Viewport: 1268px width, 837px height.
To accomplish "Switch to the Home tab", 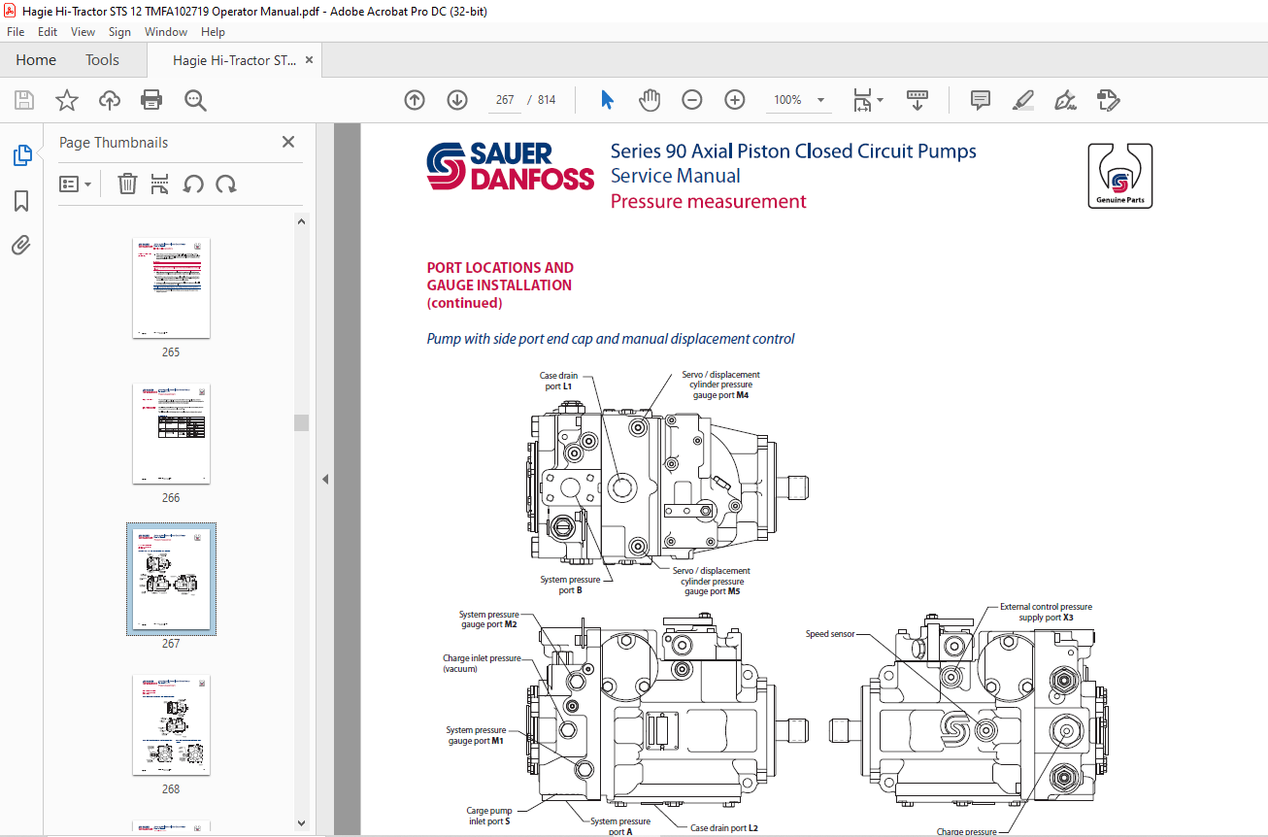I will (36, 60).
